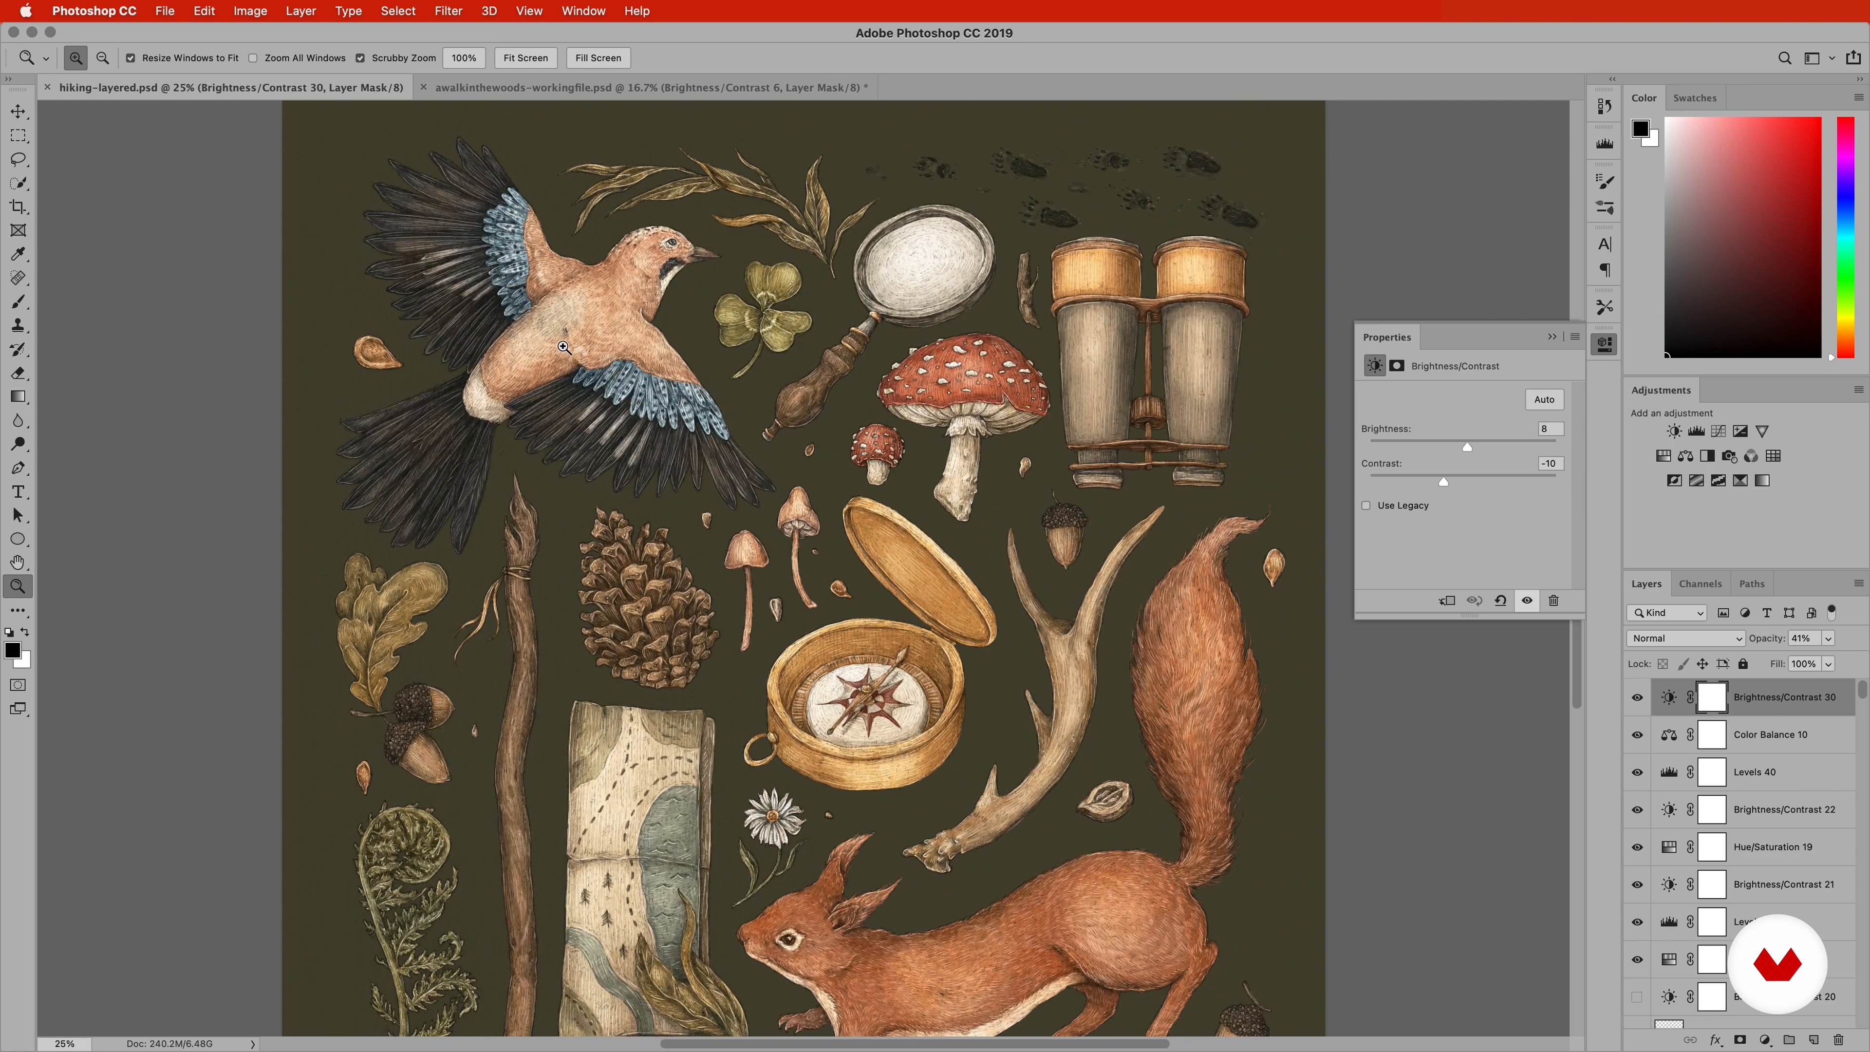
Task: Toggle Resize Windows to Fit checkbox
Action: pos(131,58)
